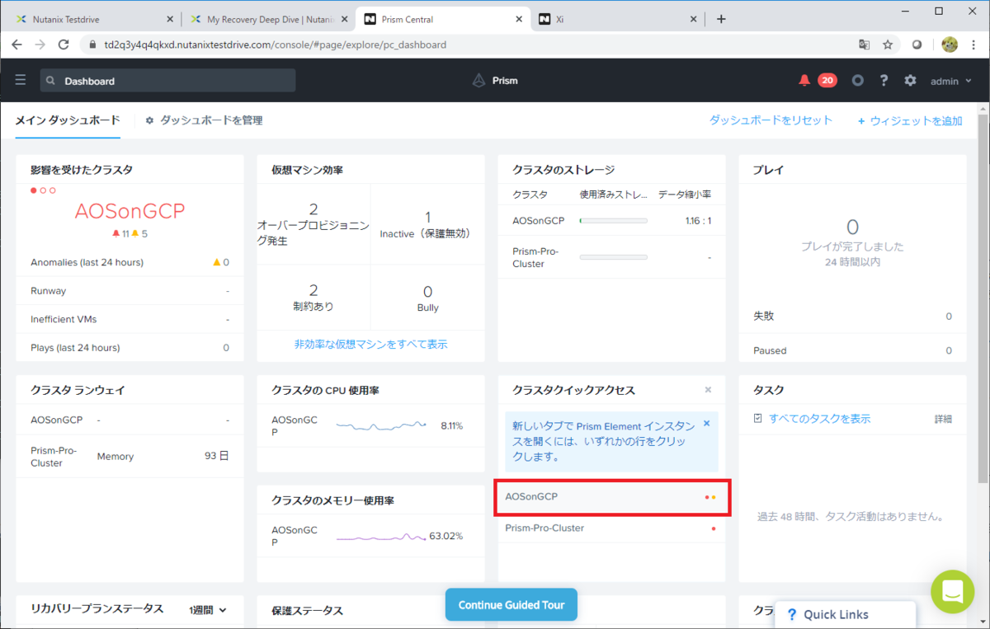
Task: Open the 1週間 time range dropdown
Action: [x=207, y=610]
